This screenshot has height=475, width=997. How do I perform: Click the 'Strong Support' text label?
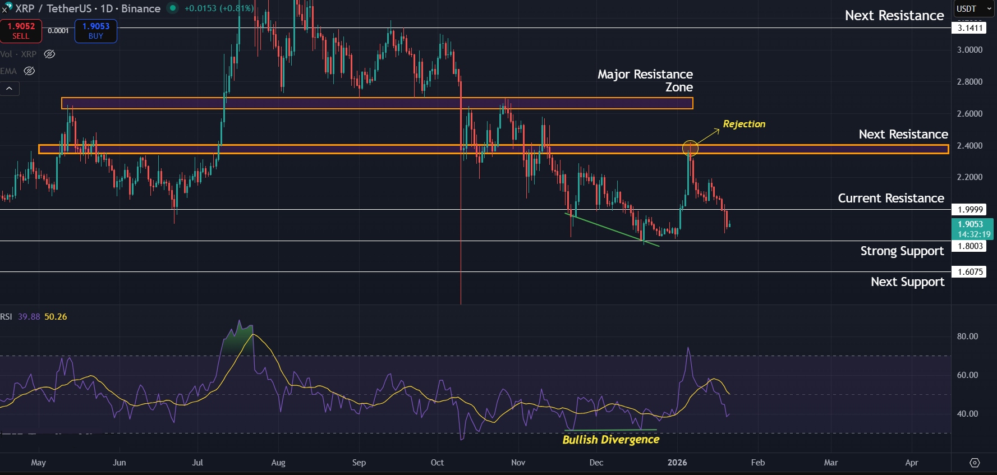pos(902,251)
